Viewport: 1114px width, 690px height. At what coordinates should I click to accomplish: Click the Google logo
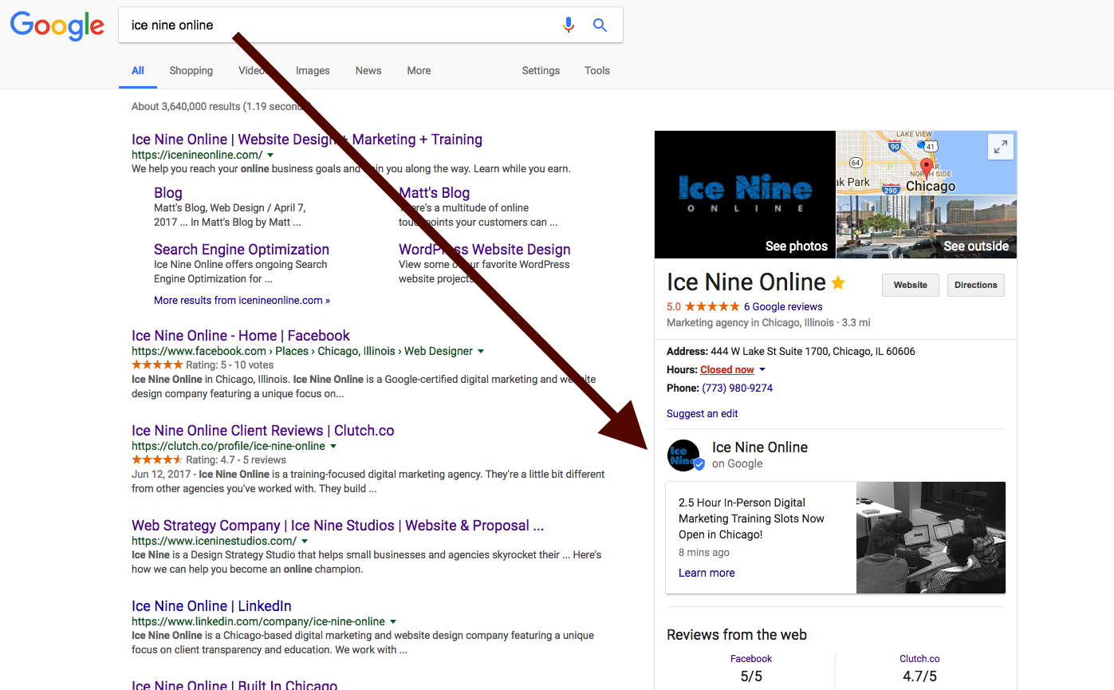tap(57, 26)
